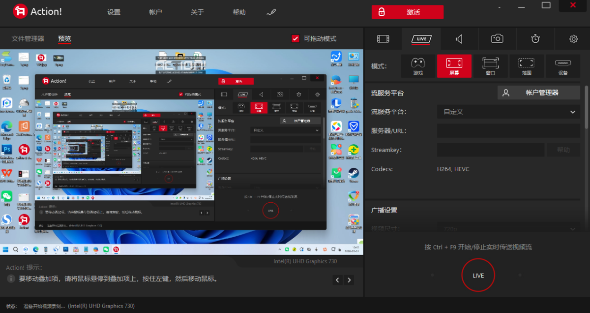
Task: Uncheck the 可拖动模式 checkbox
Action: [x=295, y=39]
